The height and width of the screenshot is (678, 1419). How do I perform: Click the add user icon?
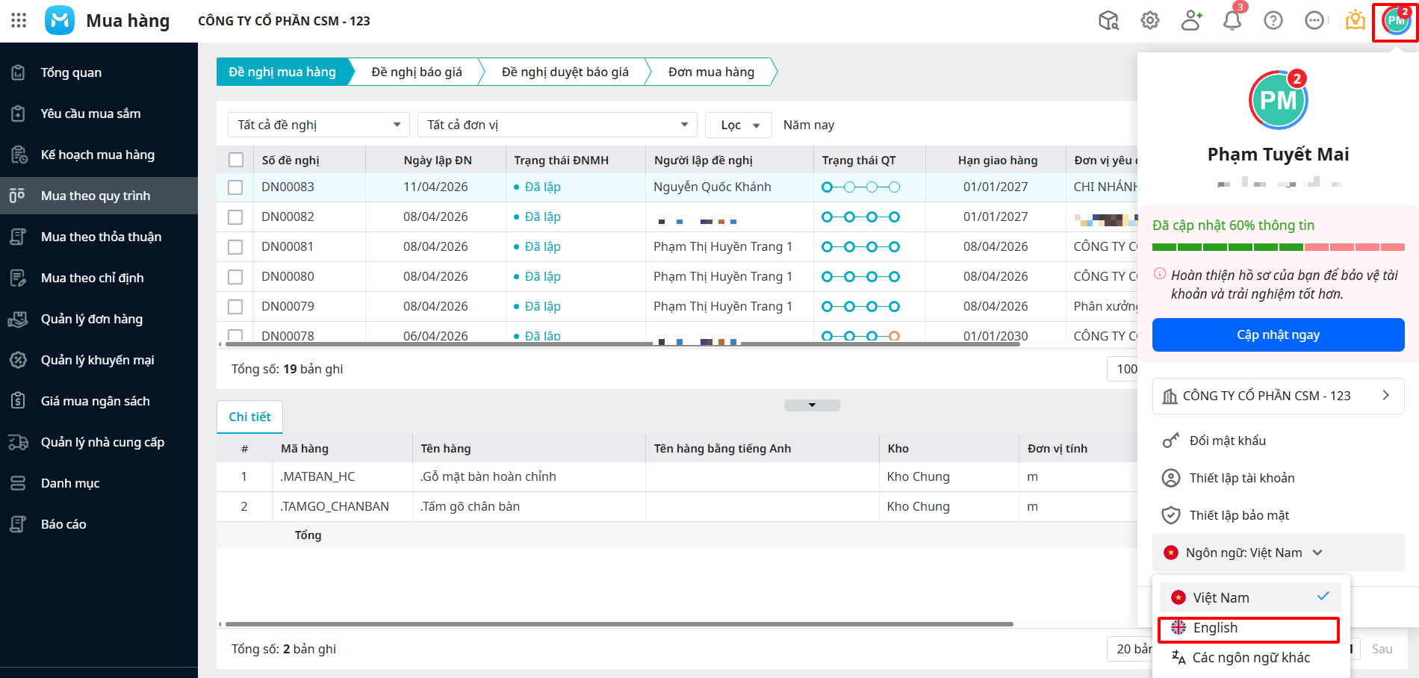[x=1191, y=20]
